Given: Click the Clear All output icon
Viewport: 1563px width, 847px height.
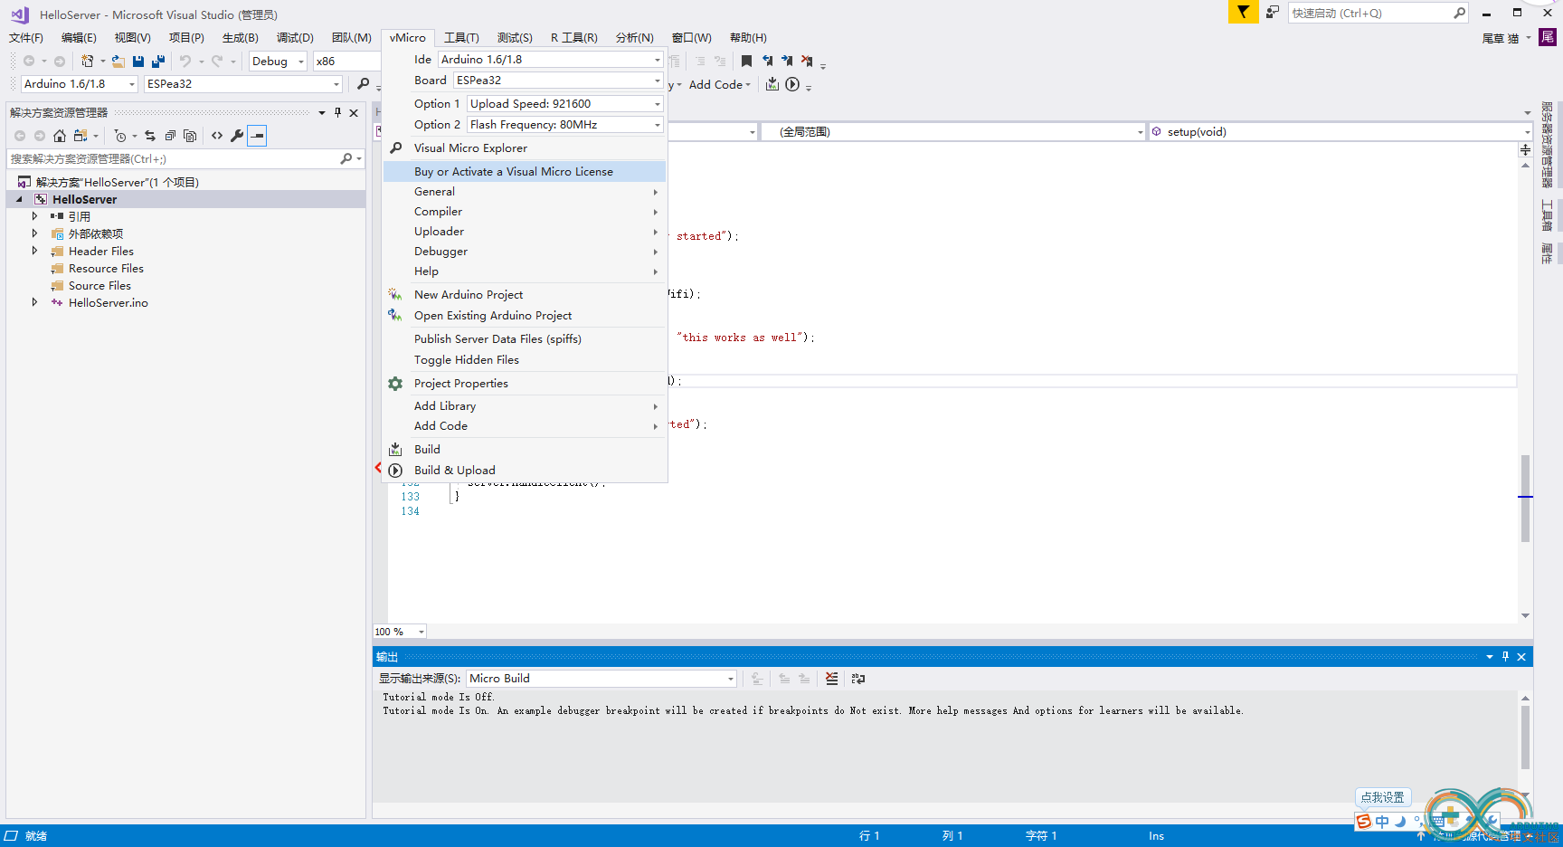Looking at the screenshot, I should pyautogui.click(x=832, y=679).
